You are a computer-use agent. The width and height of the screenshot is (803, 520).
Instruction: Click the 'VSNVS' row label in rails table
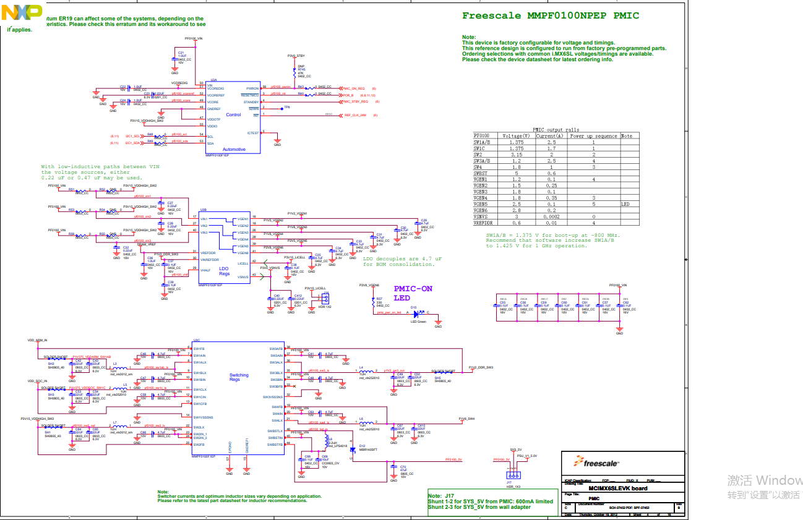point(481,216)
